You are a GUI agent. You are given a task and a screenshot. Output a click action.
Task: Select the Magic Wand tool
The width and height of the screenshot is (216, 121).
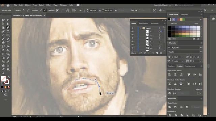8,20
